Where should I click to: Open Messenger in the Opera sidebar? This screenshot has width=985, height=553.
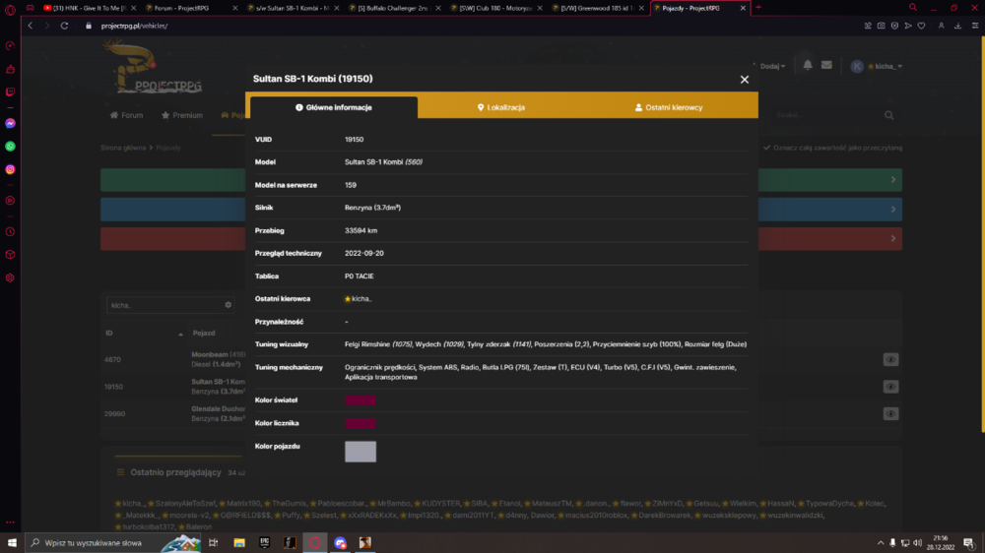pos(10,124)
